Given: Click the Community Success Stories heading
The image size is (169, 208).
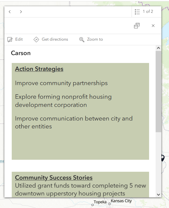Looking at the screenshot, I should point(54,178).
